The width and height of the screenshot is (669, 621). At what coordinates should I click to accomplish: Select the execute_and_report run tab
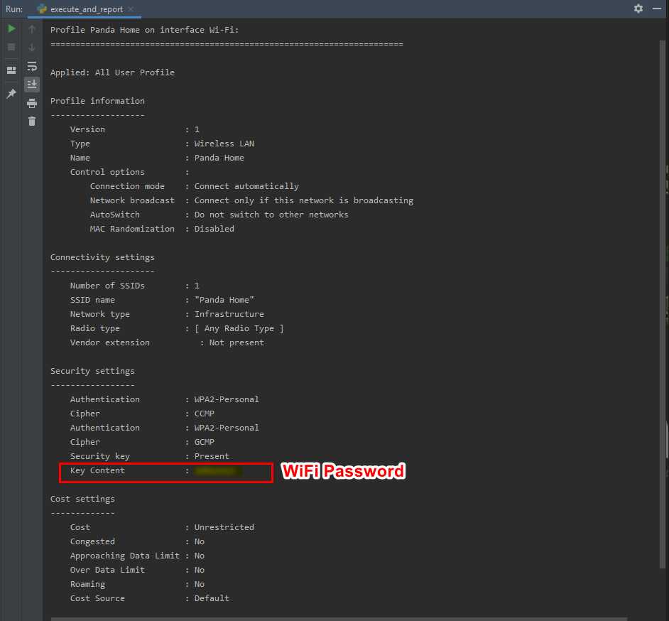coord(85,9)
